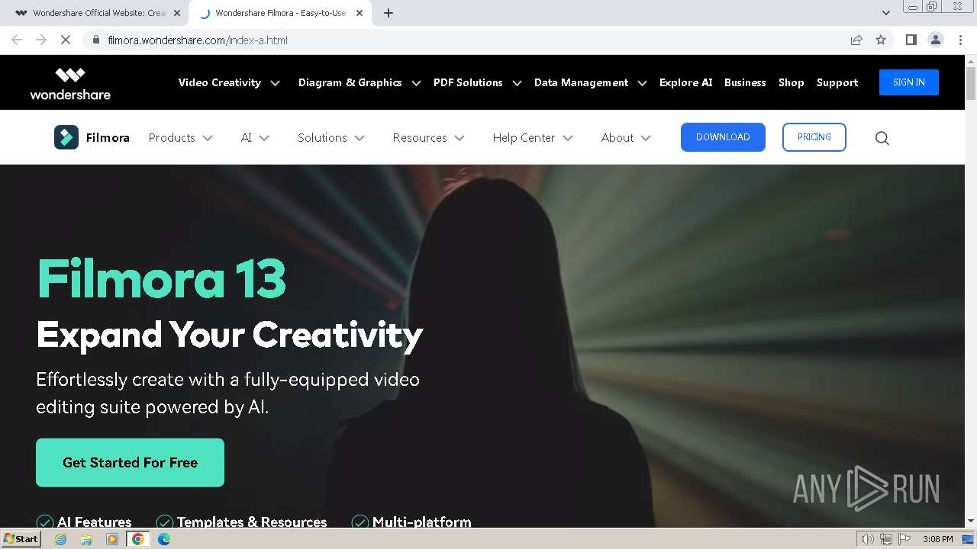The image size is (977, 549).
Task: Select the Wondershare Filmora tab
Action: [279, 13]
